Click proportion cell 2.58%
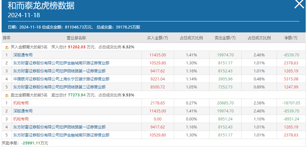Viewport: 307px width, 147px height. pyautogui.click(x=259, y=103)
